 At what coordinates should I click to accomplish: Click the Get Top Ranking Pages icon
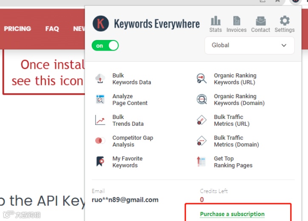point(201,161)
